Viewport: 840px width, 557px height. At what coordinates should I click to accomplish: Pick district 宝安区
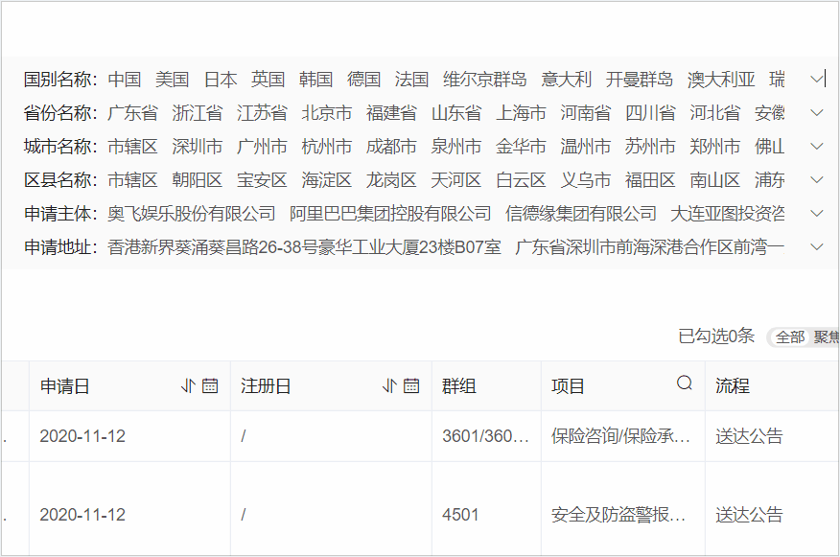(x=262, y=180)
